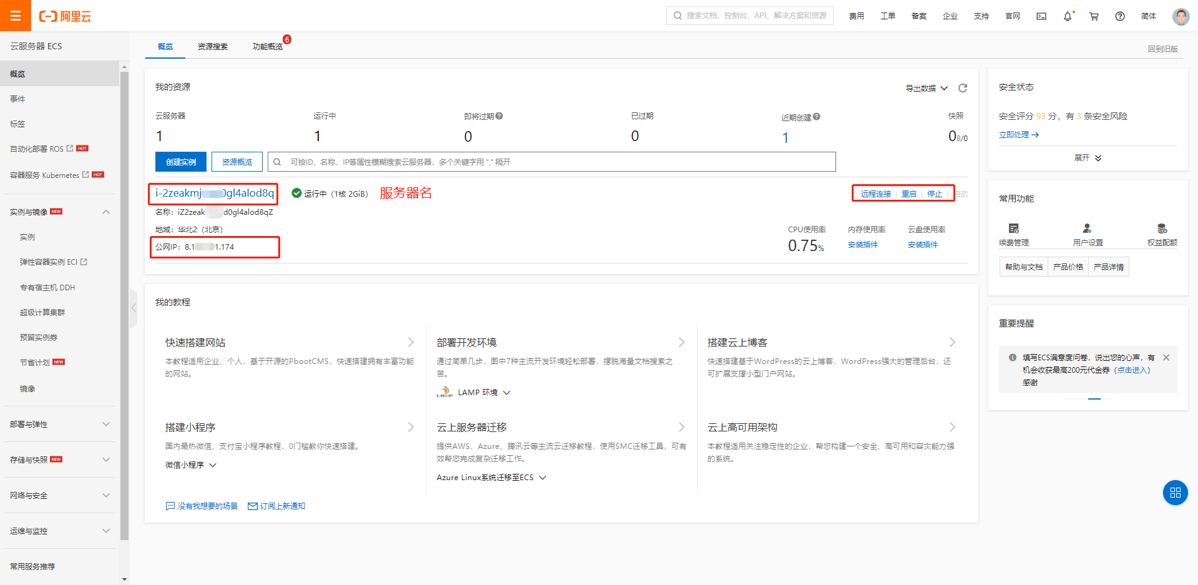Open the 快速搭建网站 tutorial arrow
Image resolution: width=1198 pixels, height=585 pixels.
coord(411,342)
